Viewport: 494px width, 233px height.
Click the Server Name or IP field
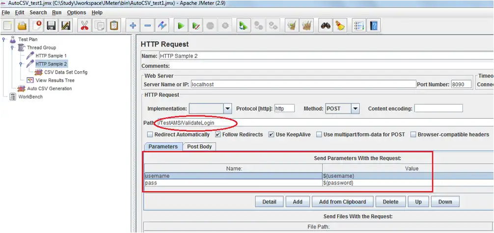tap(303, 84)
